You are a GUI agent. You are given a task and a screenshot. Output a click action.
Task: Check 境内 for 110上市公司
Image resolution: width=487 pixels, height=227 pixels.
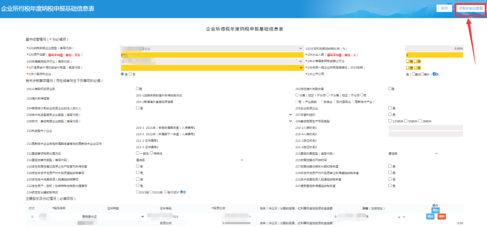pos(413,74)
